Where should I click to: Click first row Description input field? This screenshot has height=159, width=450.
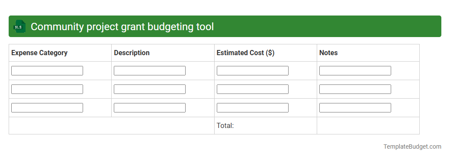(x=150, y=71)
